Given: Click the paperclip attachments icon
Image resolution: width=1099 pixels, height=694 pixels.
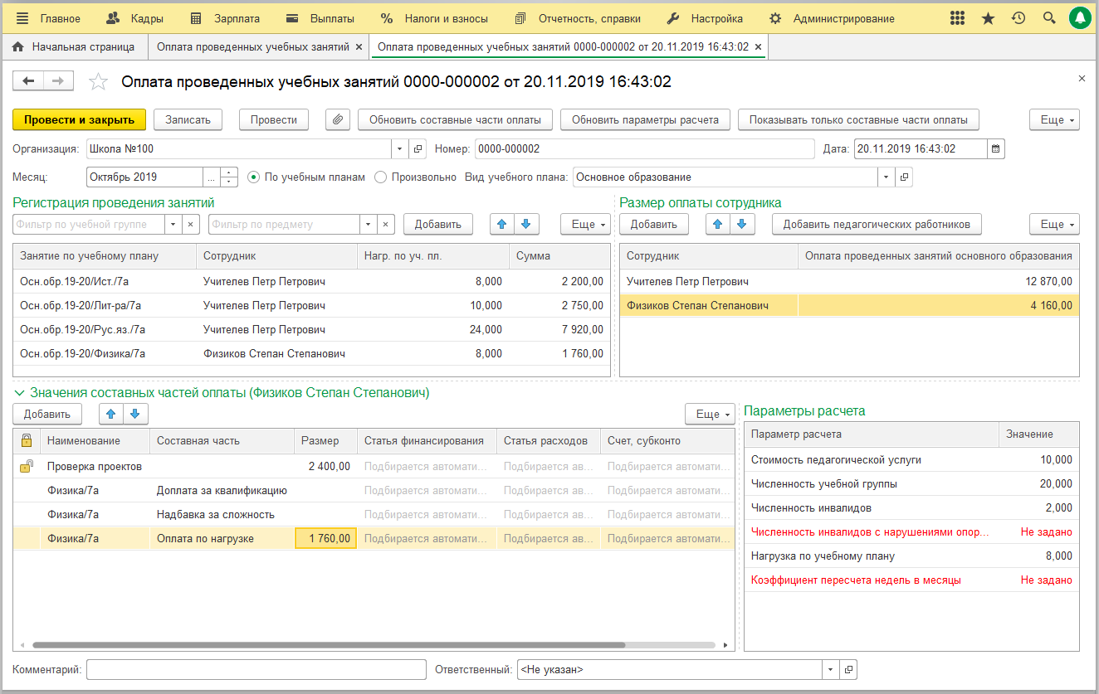Looking at the screenshot, I should coord(338,119).
